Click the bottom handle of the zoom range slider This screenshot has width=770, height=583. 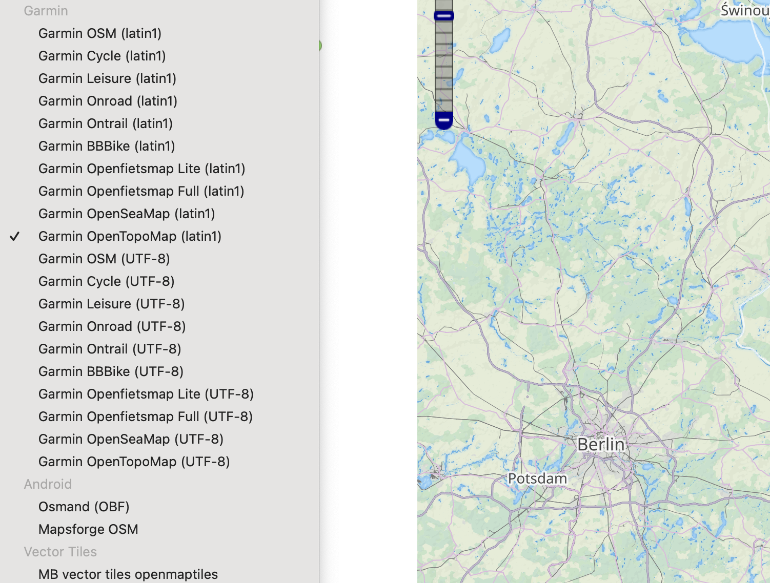click(443, 119)
